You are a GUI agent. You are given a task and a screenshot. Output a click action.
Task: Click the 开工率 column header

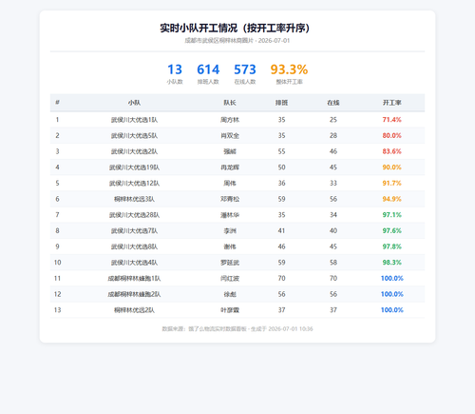(x=392, y=103)
